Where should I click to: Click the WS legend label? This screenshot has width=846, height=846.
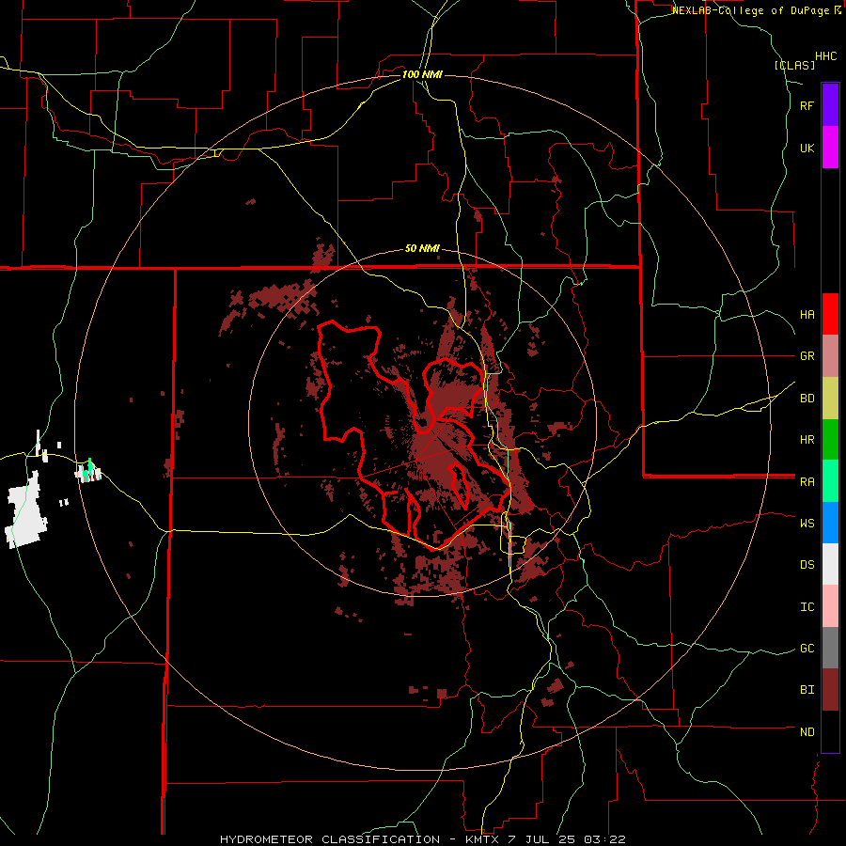coord(807,524)
